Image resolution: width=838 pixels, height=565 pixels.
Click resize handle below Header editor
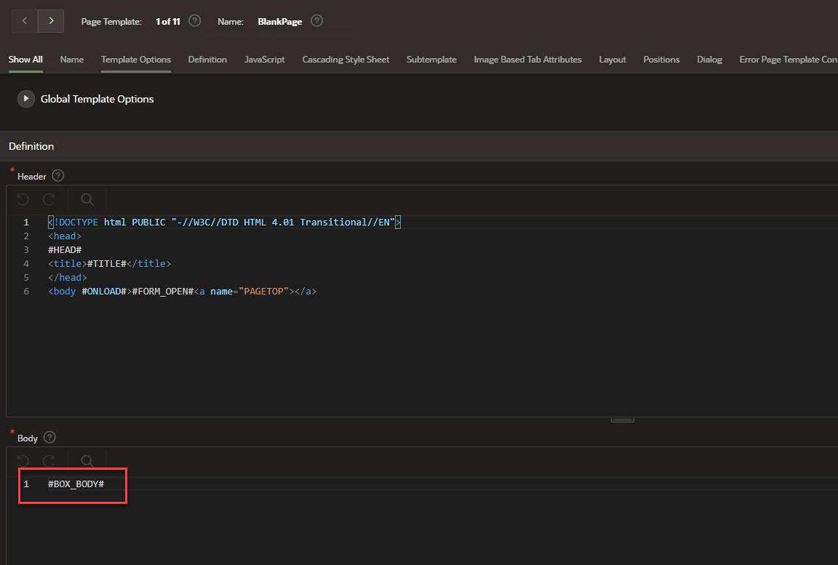[622, 420]
